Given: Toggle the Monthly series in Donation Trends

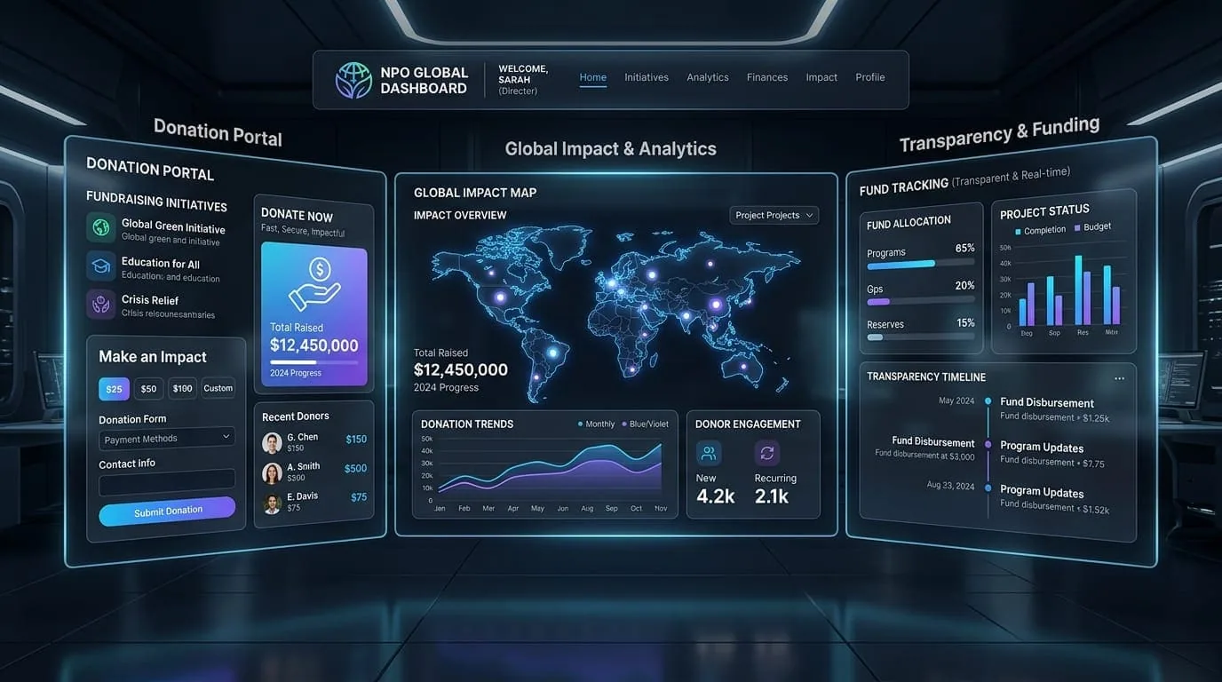Looking at the screenshot, I should (596, 424).
